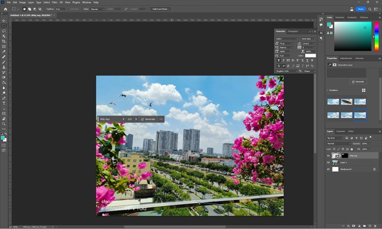Toggle visibility of Layer 1
This screenshot has width=382, height=229.
(329, 163)
